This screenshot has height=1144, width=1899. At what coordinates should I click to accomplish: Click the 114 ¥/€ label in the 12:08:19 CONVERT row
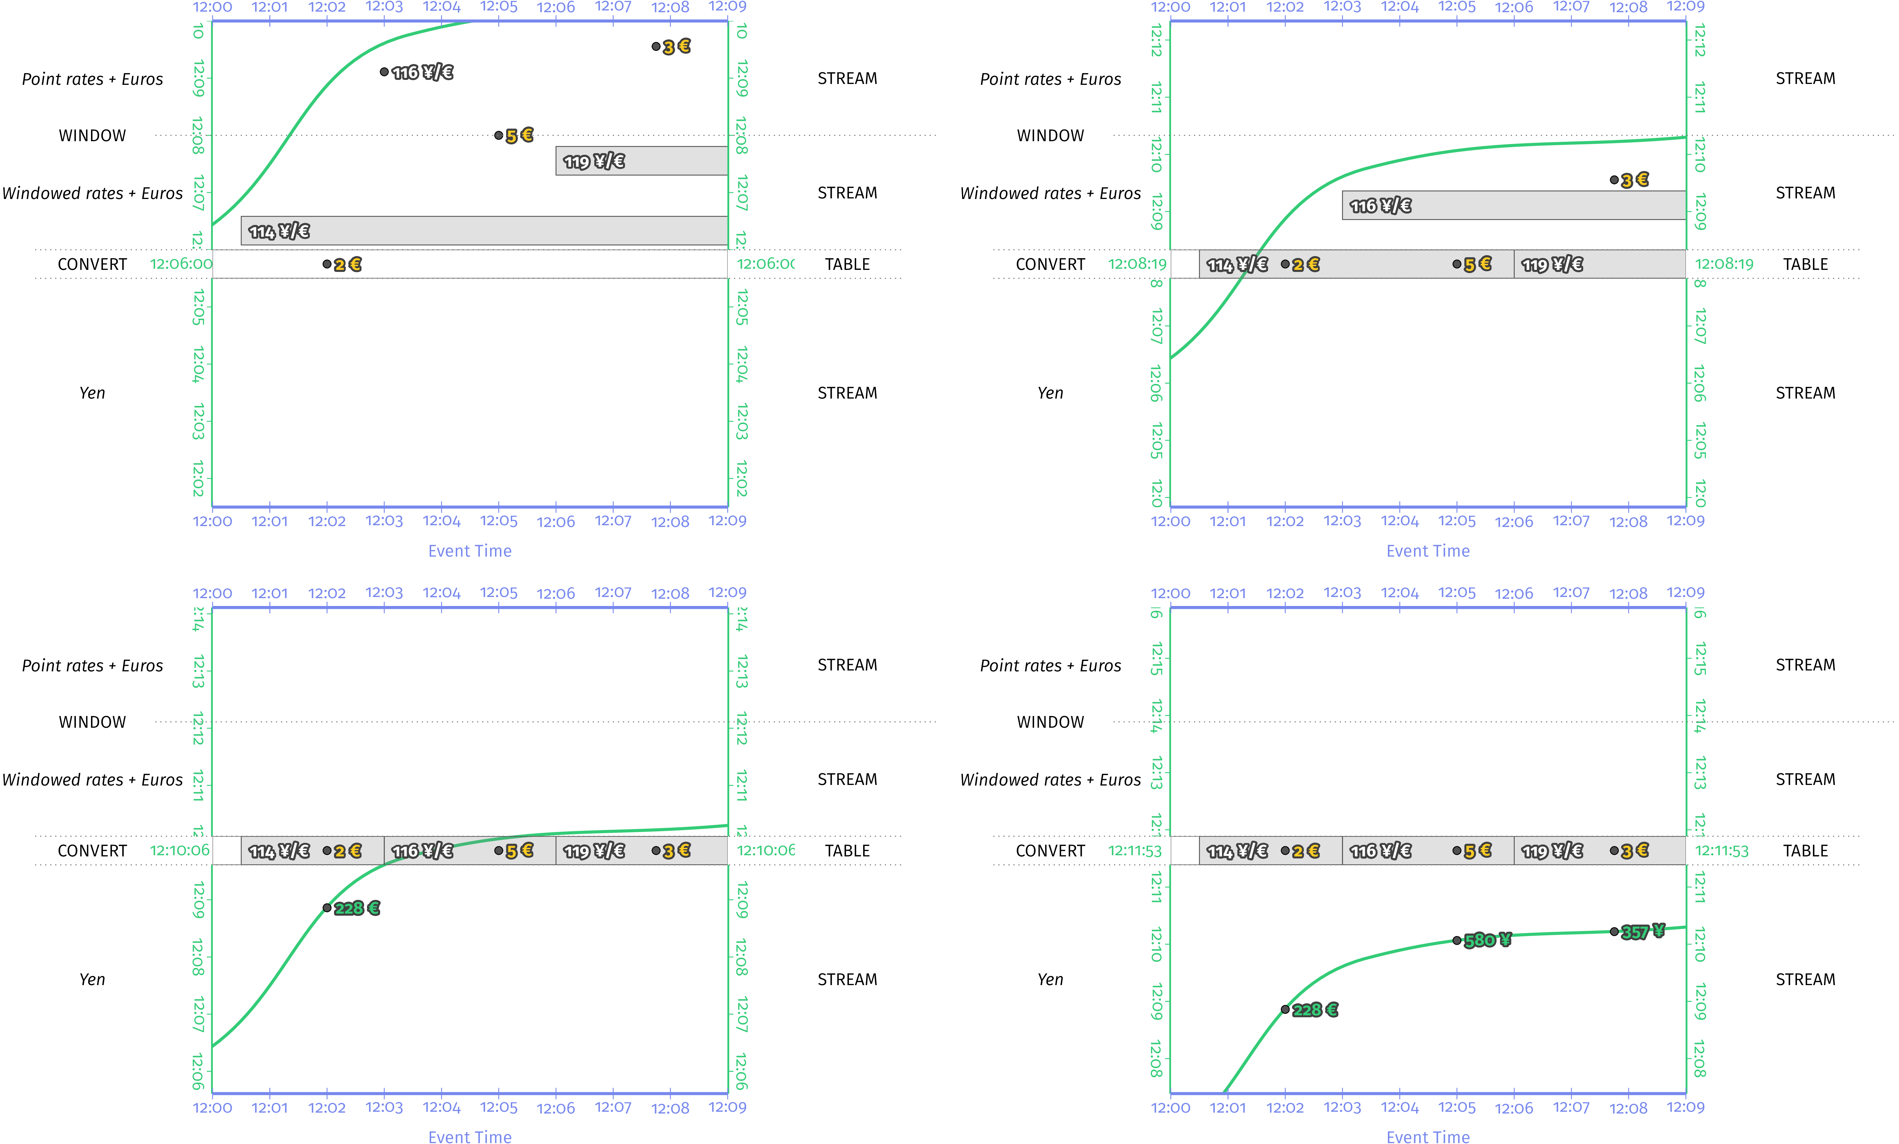[1237, 264]
